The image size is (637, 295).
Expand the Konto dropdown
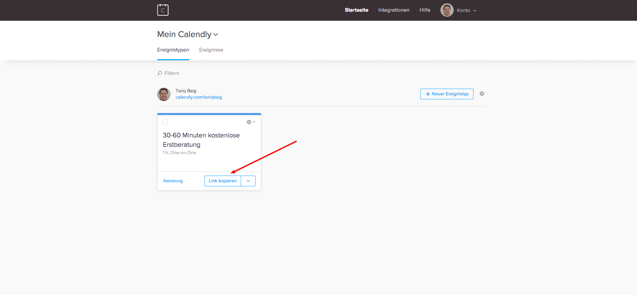(x=466, y=10)
